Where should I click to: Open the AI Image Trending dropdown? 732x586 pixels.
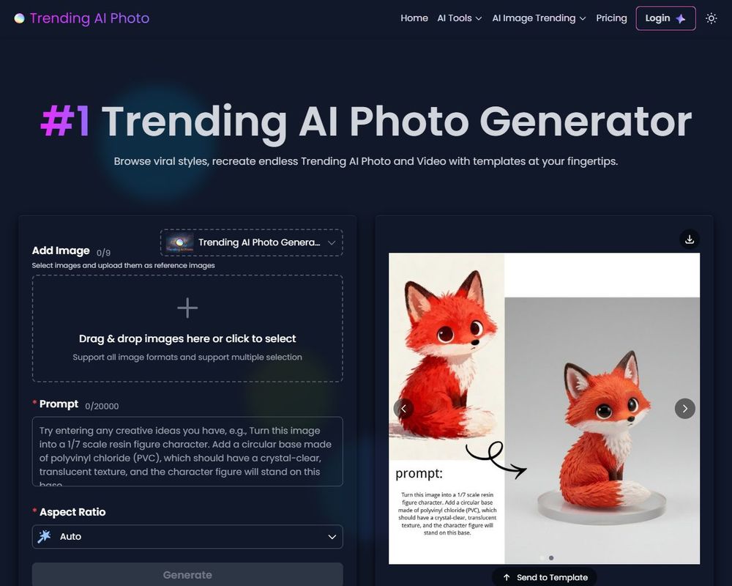[x=539, y=18]
